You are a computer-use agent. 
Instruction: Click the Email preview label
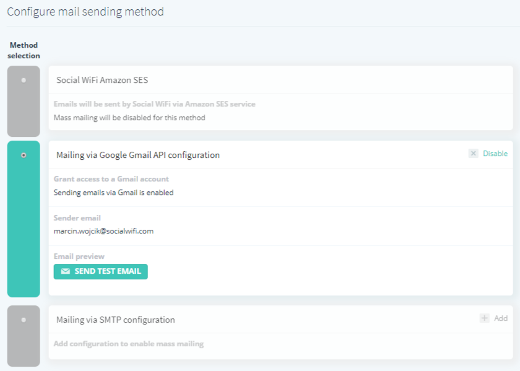coord(79,256)
